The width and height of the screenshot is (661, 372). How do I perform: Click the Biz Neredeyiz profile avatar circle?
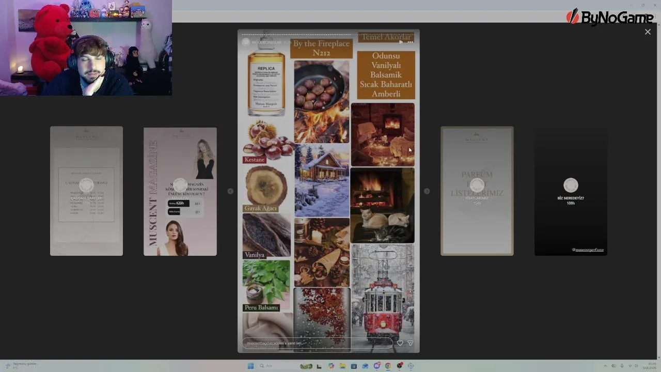pyautogui.click(x=571, y=185)
